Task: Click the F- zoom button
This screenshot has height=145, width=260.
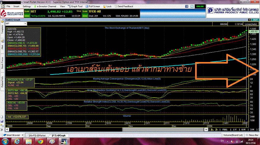Action: [217, 130]
